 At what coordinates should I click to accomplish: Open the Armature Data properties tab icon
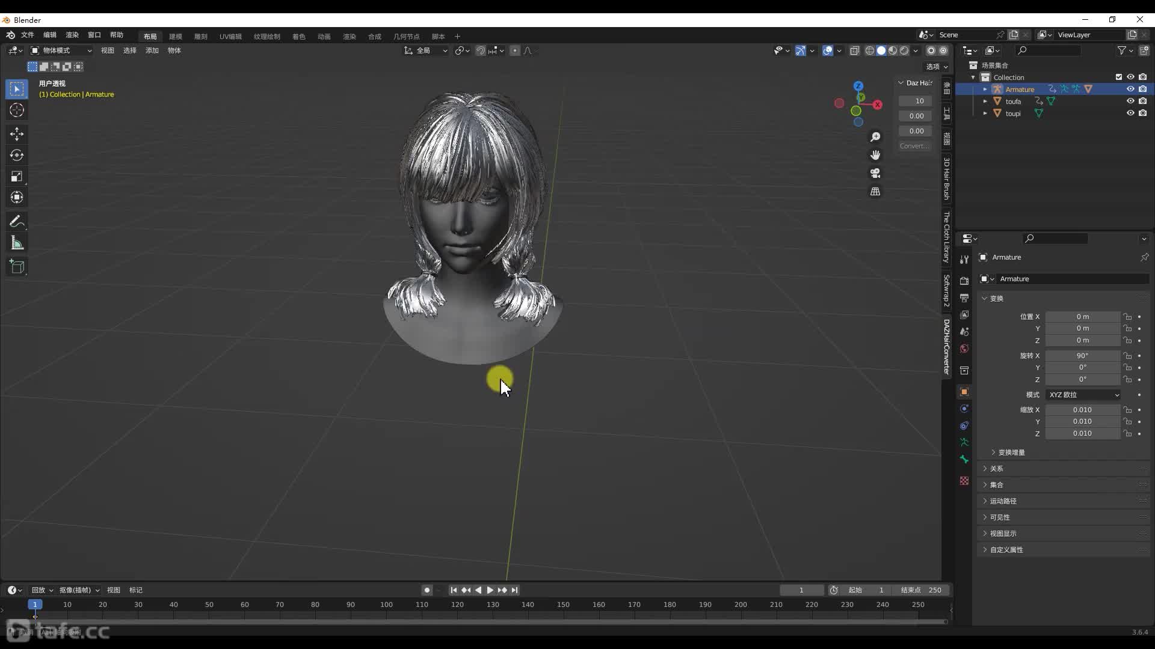[x=964, y=442]
